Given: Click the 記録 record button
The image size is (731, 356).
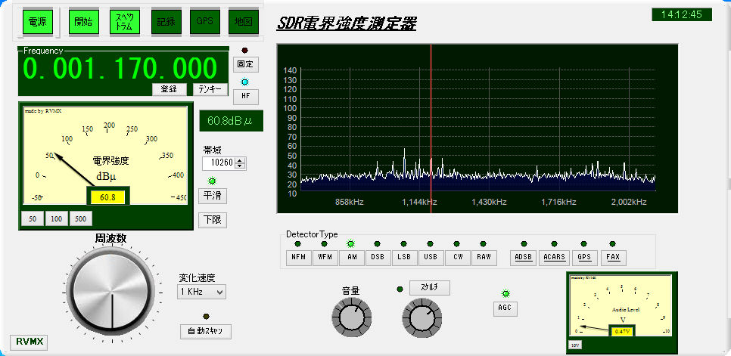Looking at the screenshot, I should 163,22.
